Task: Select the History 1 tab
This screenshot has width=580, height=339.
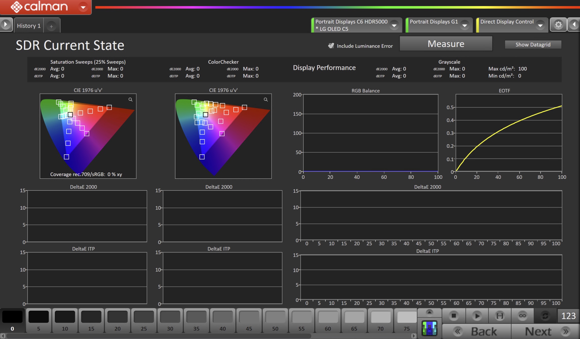Action: (29, 26)
